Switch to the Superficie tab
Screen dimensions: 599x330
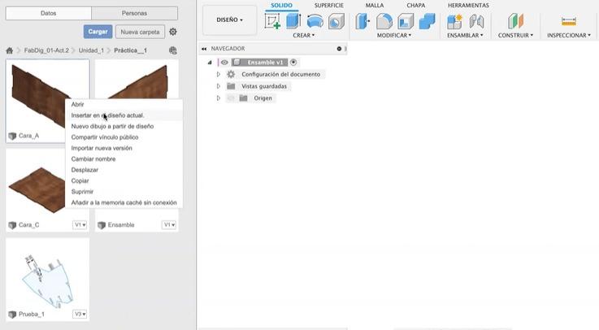[328, 5]
